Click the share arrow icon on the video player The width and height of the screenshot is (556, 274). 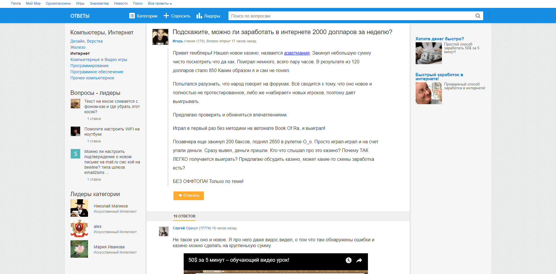[x=359, y=260]
